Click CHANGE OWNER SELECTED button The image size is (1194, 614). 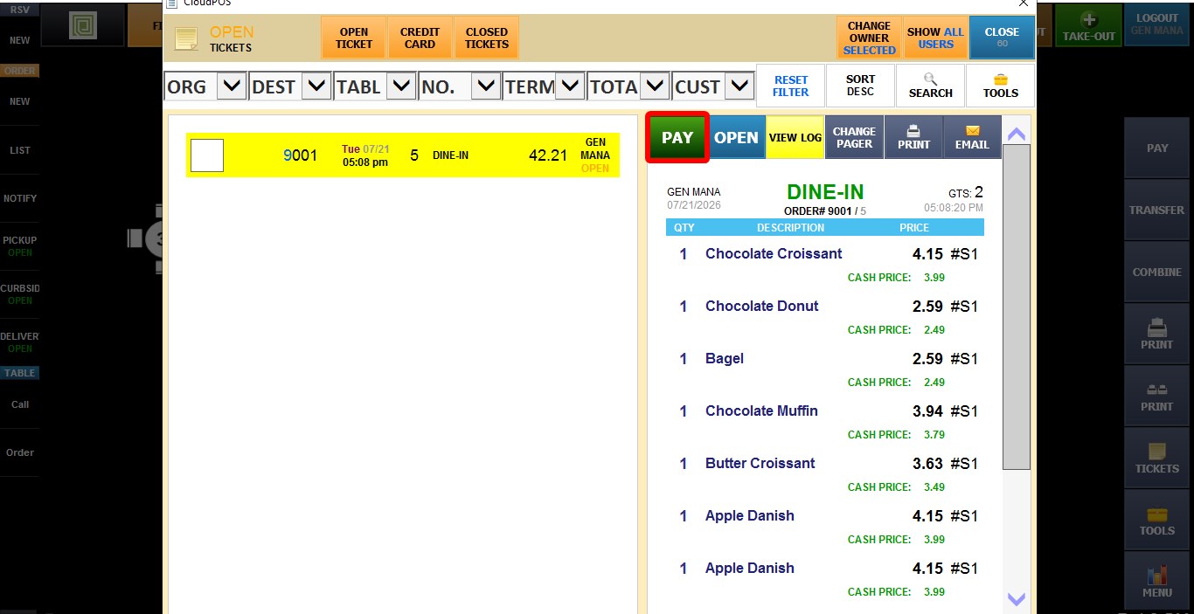click(x=869, y=38)
